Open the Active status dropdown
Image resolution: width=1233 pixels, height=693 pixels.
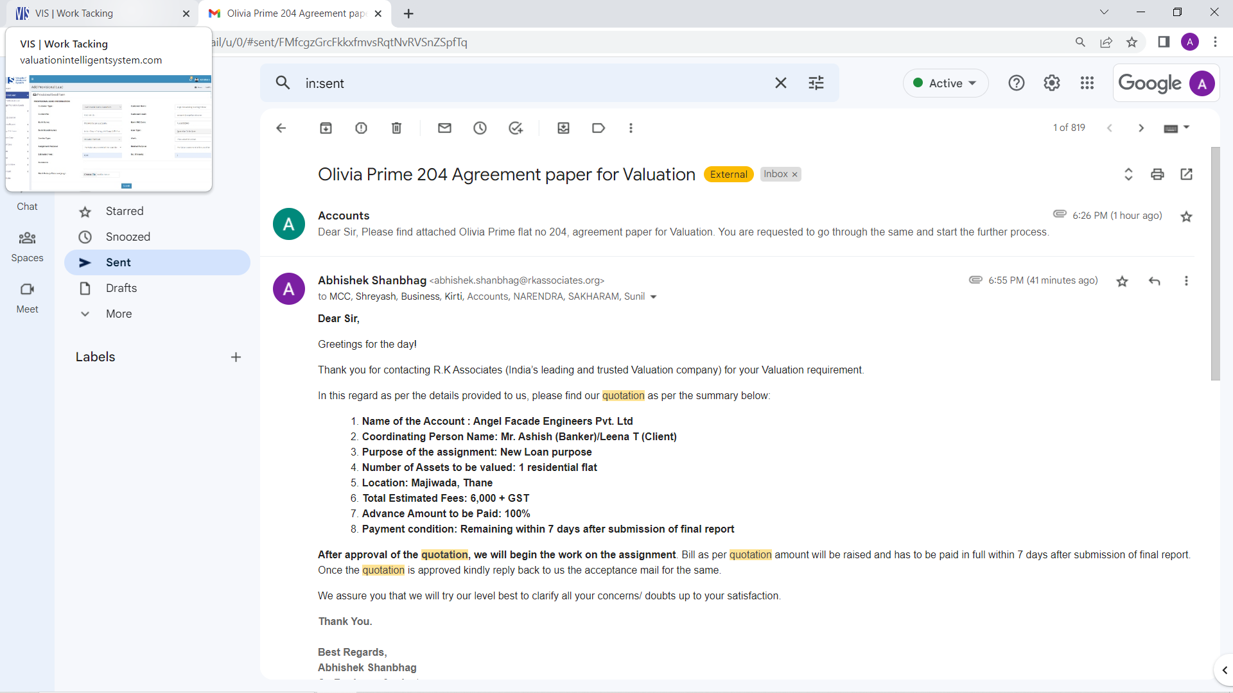coord(945,83)
